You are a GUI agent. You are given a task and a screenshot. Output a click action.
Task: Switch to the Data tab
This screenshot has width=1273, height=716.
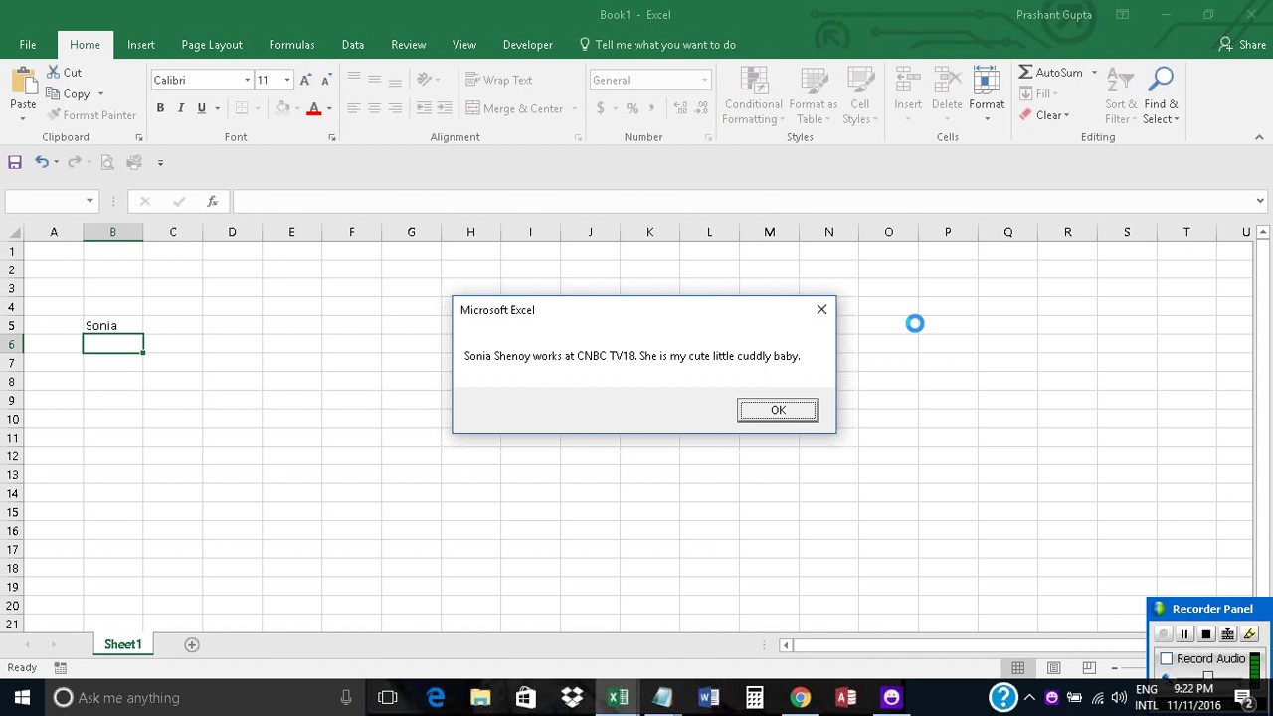pyautogui.click(x=353, y=45)
